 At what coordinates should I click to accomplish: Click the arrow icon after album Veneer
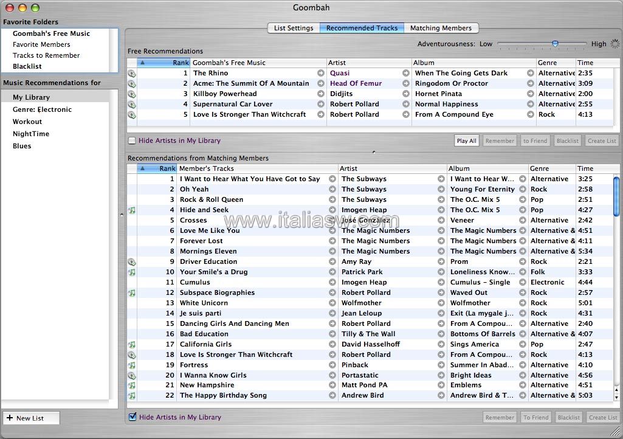coord(522,220)
